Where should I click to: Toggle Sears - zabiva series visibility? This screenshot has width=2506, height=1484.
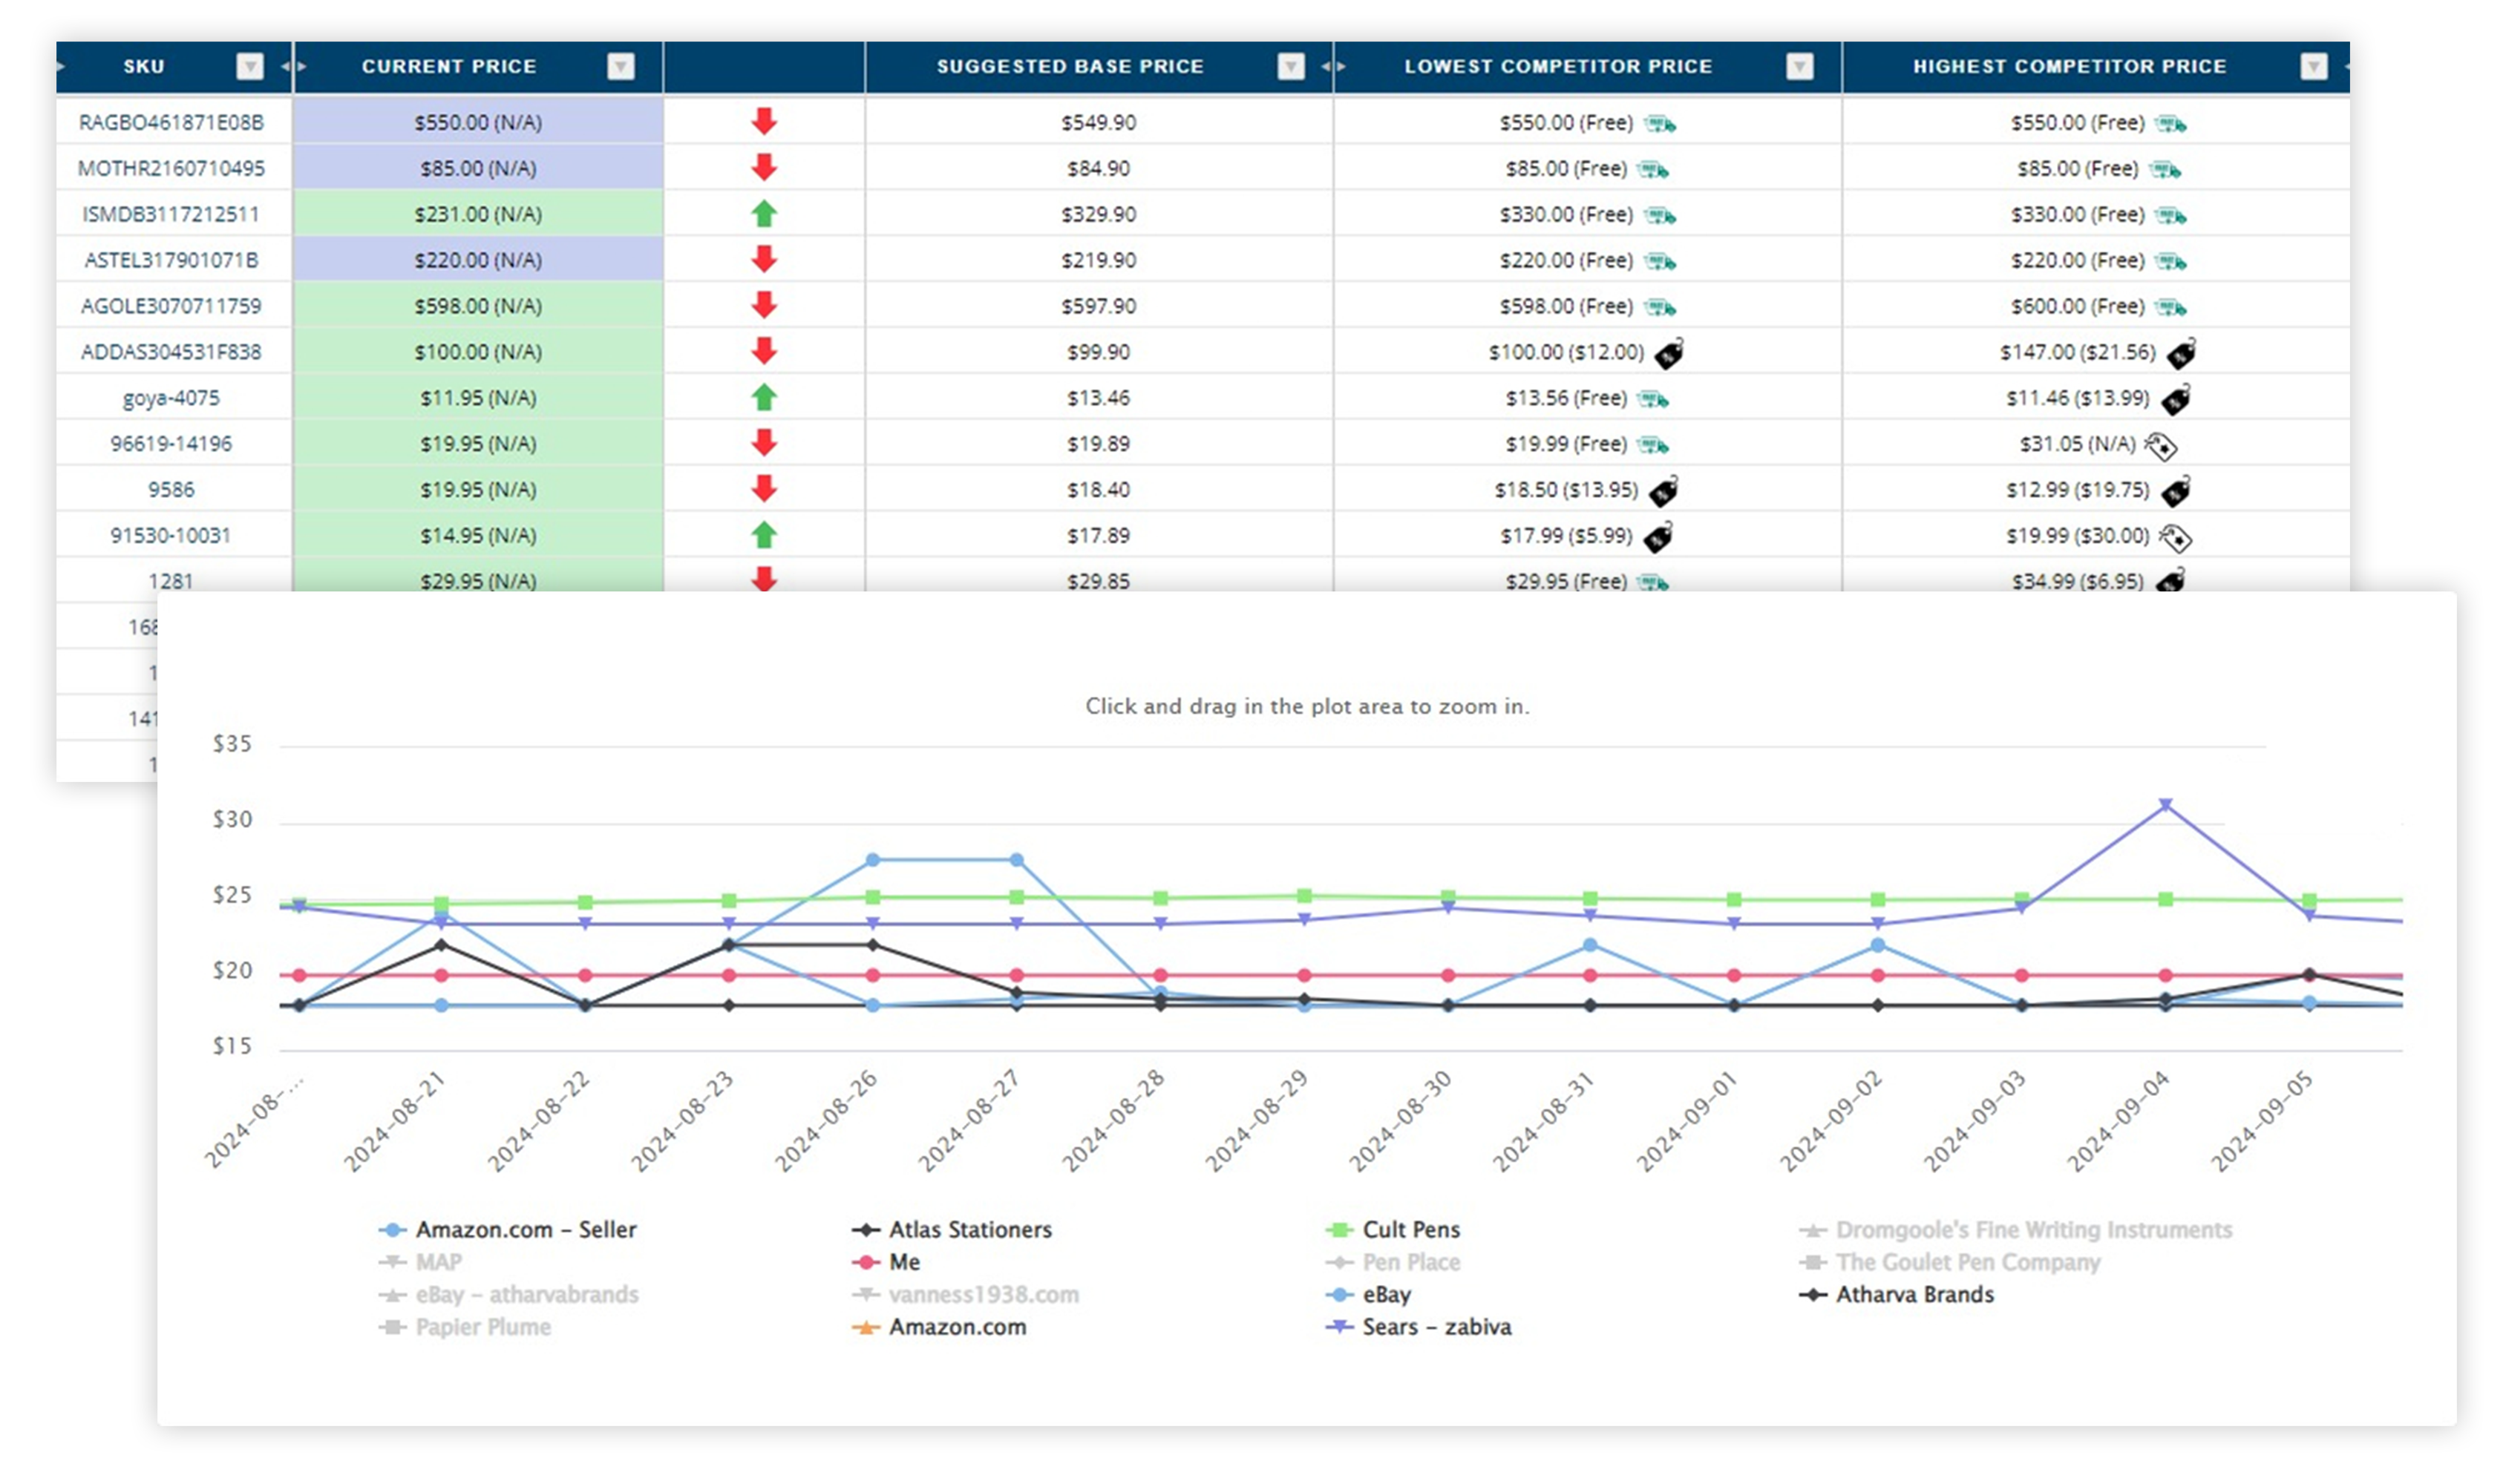(1436, 1326)
